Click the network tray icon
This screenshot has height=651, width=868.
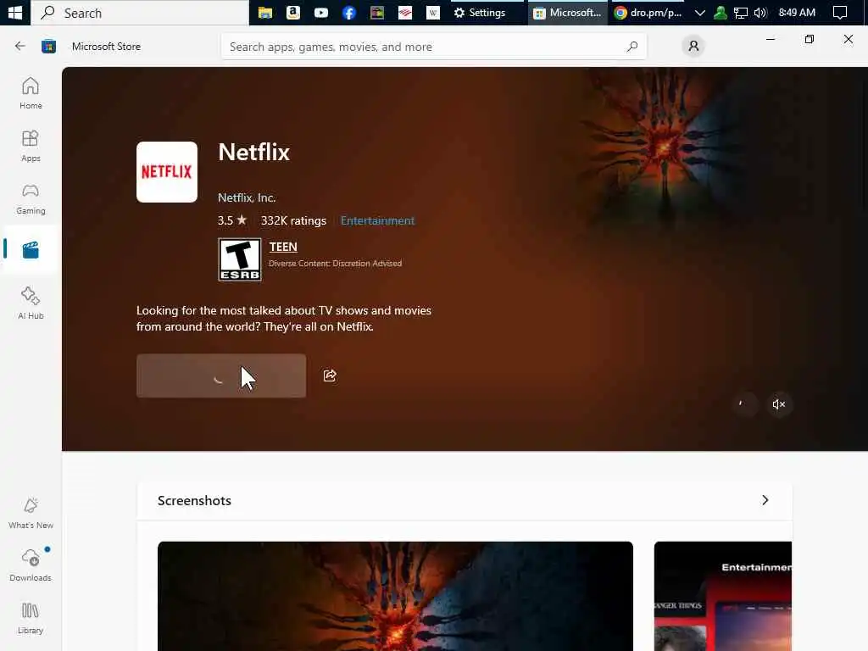click(740, 13)
